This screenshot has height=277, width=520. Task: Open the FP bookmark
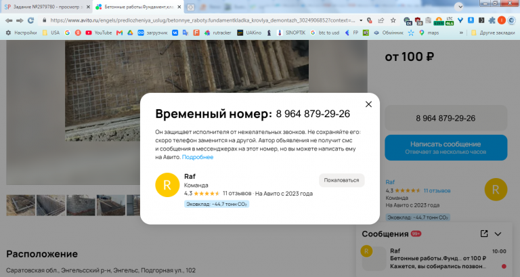coord(351,33)
